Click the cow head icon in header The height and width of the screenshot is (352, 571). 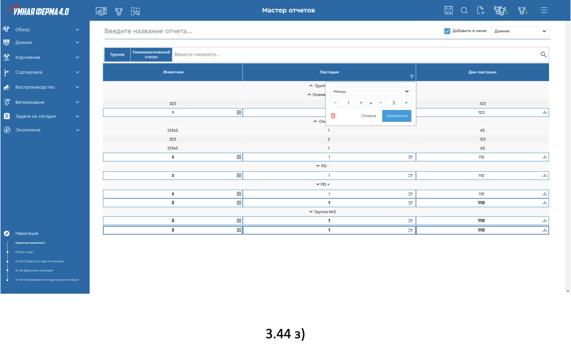coord(119,11)
